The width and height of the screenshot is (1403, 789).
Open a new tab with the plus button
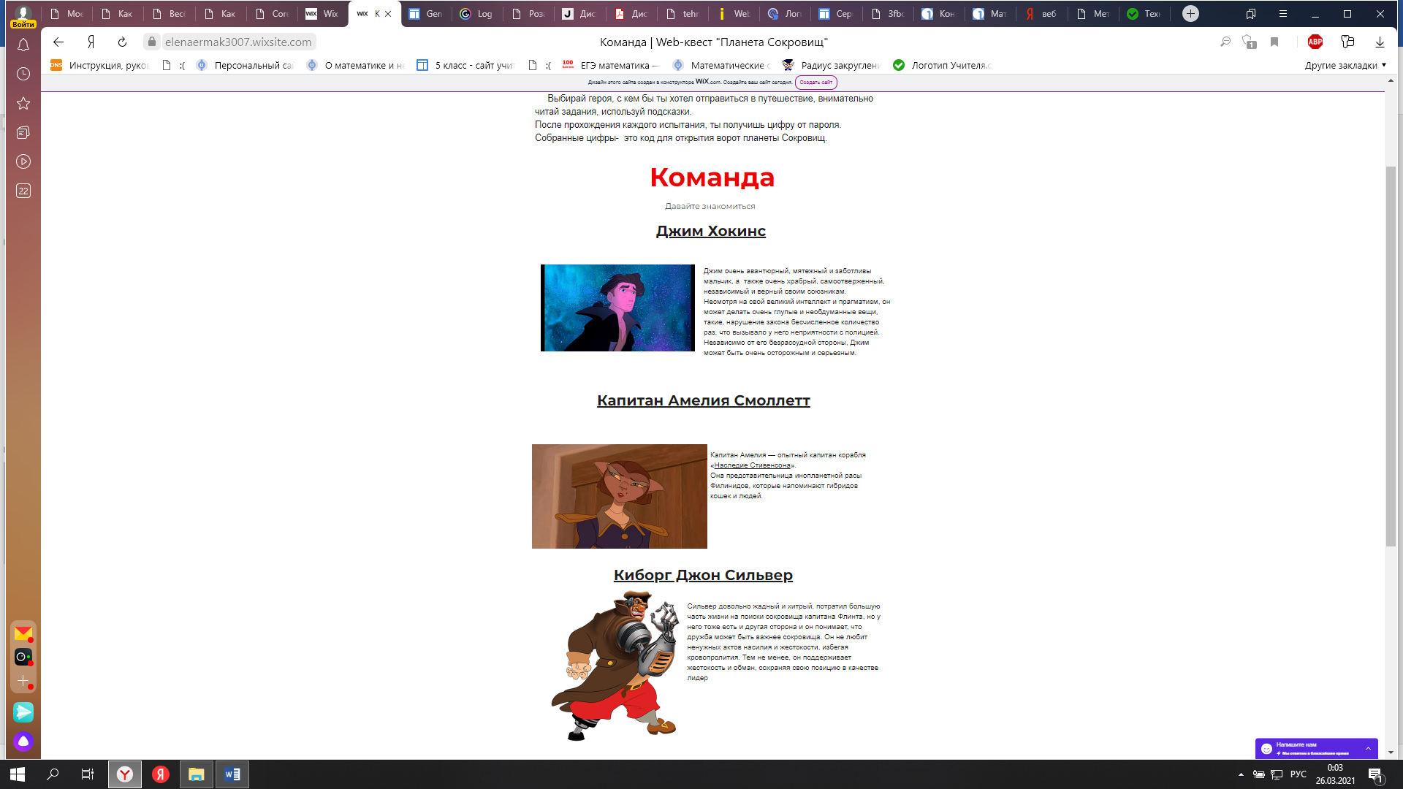tap(1190, 13)
